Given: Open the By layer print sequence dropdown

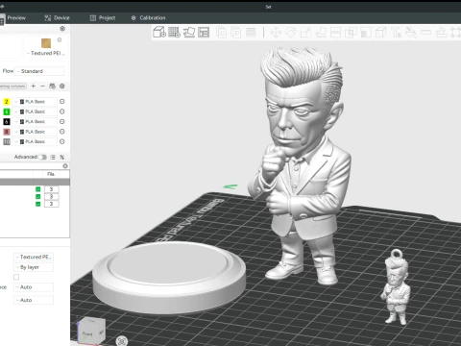Looking at the screenshot, I should click(x=34, y=267).
